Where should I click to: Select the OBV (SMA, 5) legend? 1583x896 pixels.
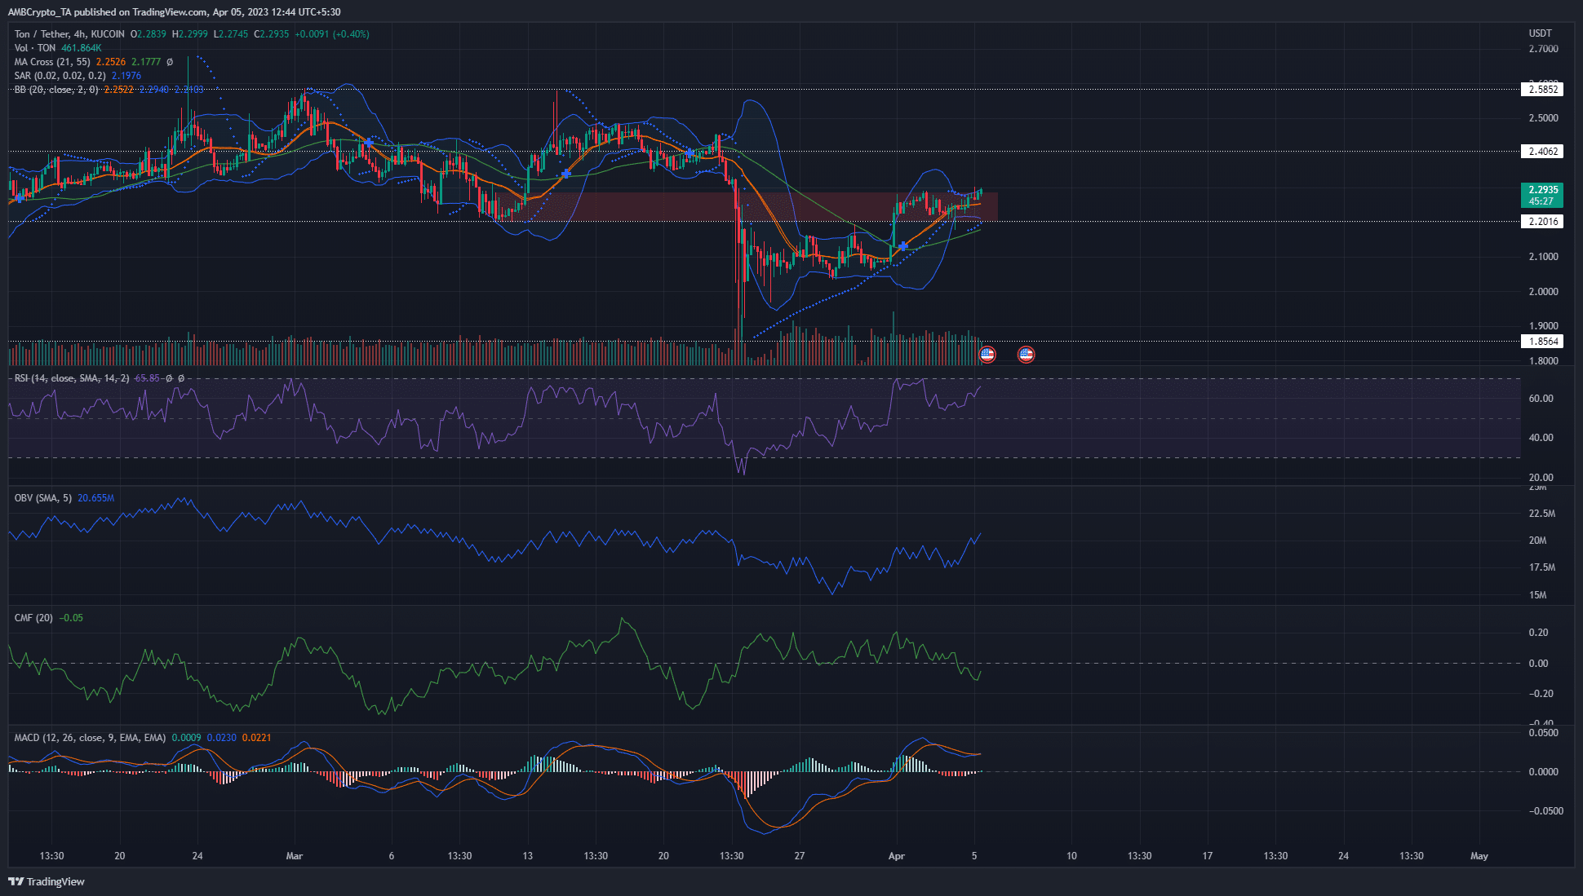(43, 497)
